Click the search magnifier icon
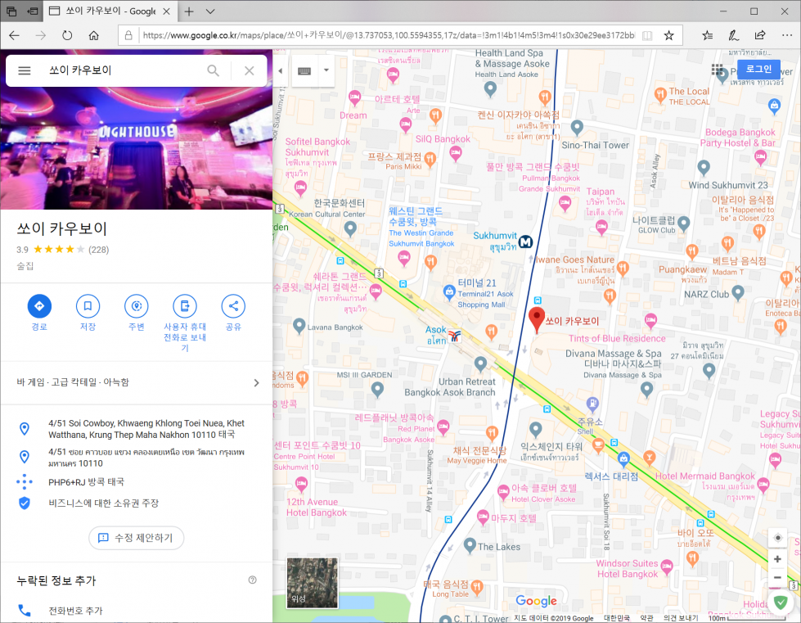Screen dimensions: 801x623 pos(213,70)
